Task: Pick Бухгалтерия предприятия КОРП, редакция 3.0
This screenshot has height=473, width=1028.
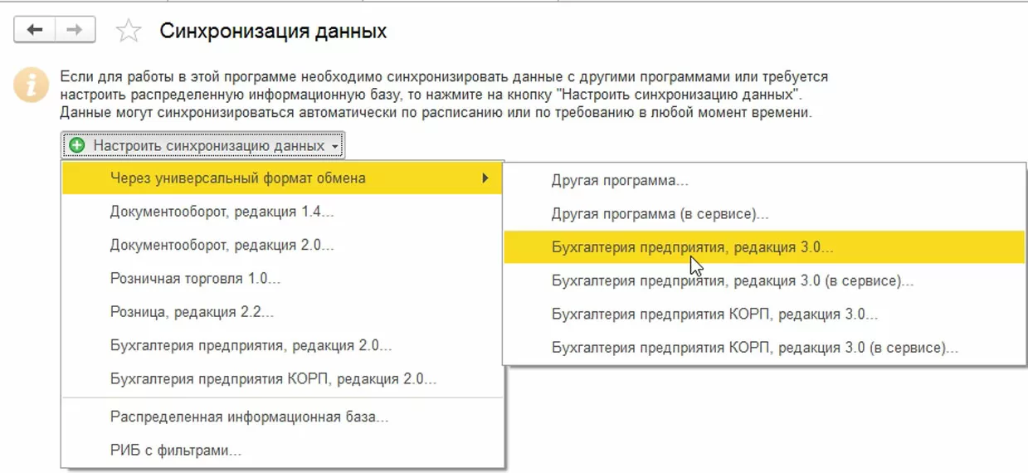Action: click(x=764, y=315)
